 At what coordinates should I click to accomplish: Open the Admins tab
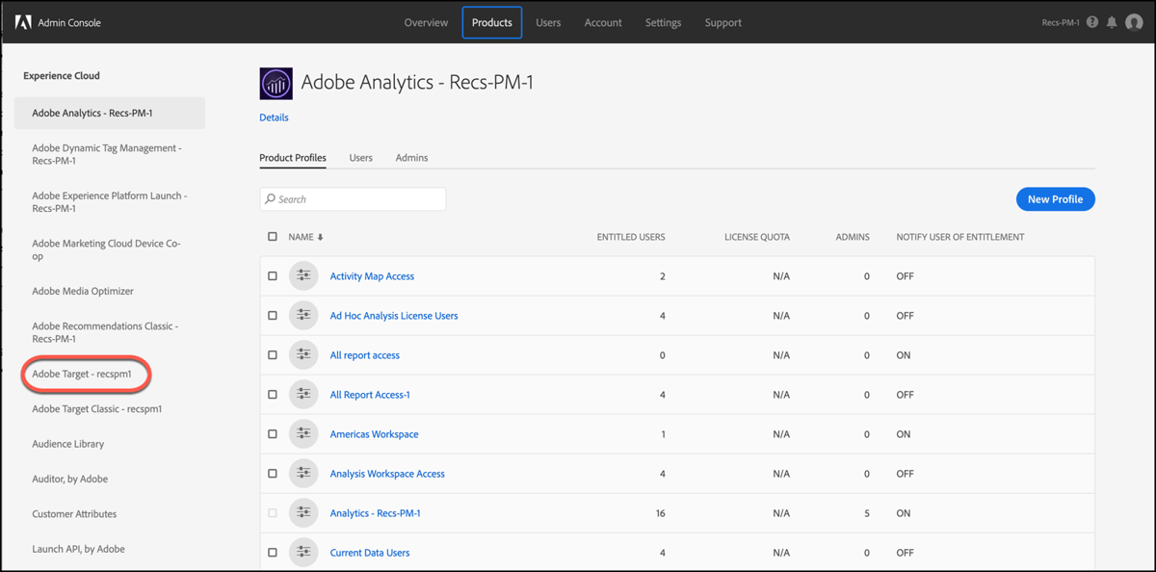[x=411, y=158]
